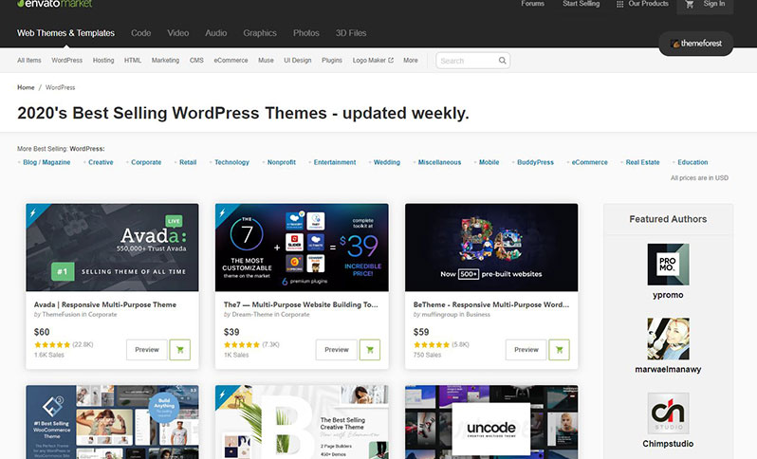757x459 pixels.
Task: Filter by Technology category
Action: point(231,162)
